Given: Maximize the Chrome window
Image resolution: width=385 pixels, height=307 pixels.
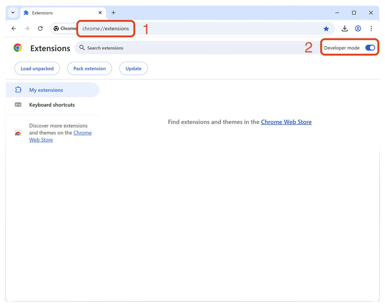Looking at the screenshot, I should click(x=354, y=13).
